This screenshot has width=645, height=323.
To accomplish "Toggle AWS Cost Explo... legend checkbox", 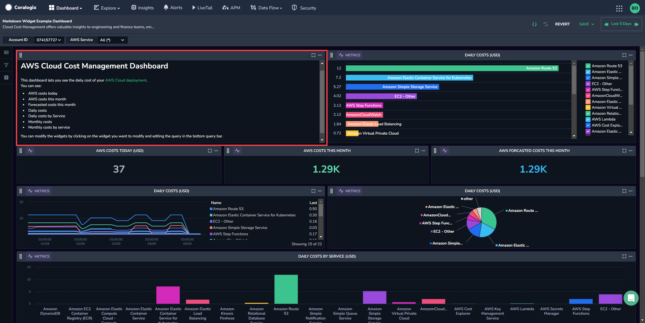I will tap(588, 125).
